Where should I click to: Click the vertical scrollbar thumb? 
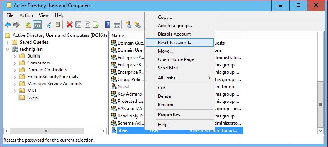tap(321, 104)
